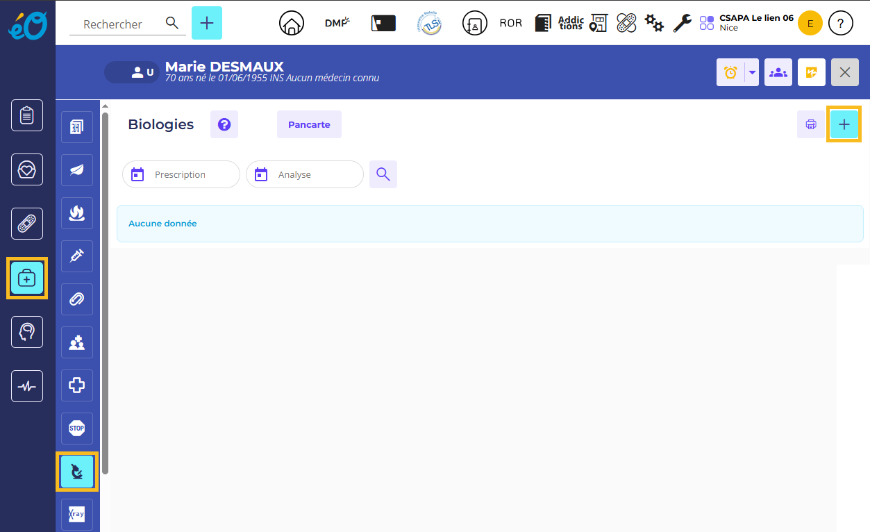Viewport: 870px width, 532px height.
Task: Select the syringe injection sidebar icon
Action: point(77,256)
